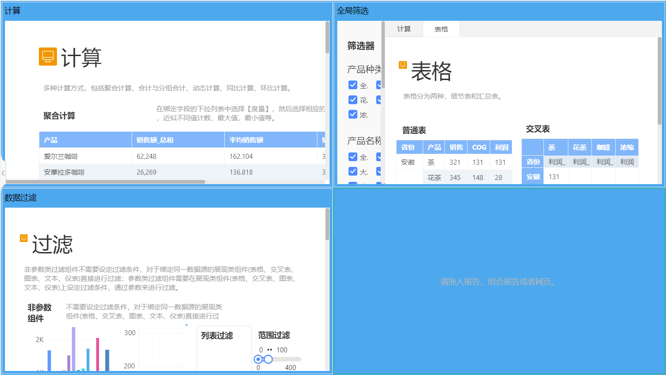Click the orange monitor icon beside 计算 heading
This screenshot has width=666, height=375.
coord(47,56)
